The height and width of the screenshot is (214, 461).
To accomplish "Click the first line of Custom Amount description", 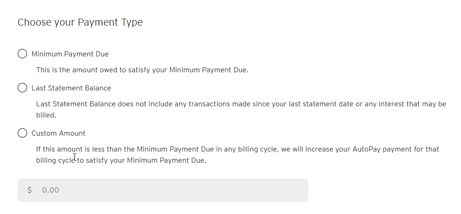I will 237,149.
